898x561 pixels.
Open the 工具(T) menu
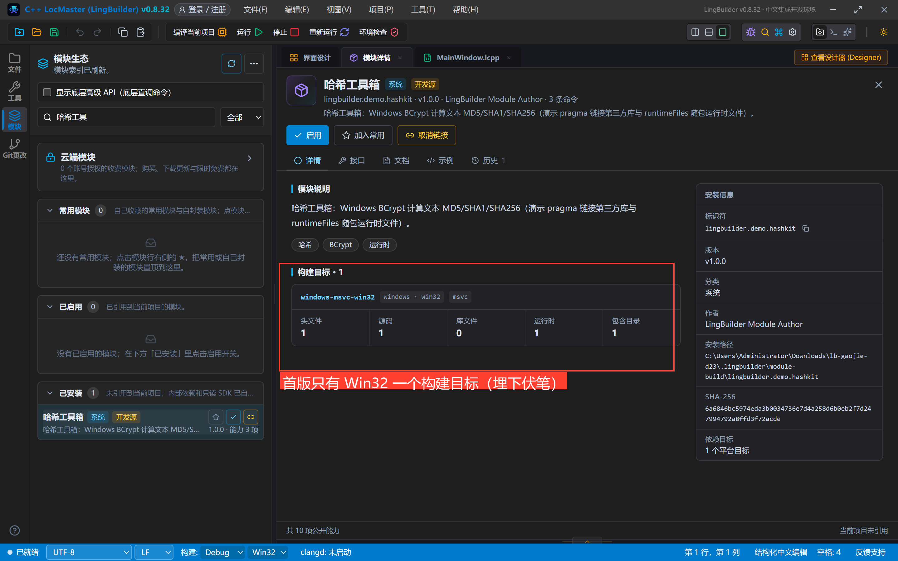423,10
